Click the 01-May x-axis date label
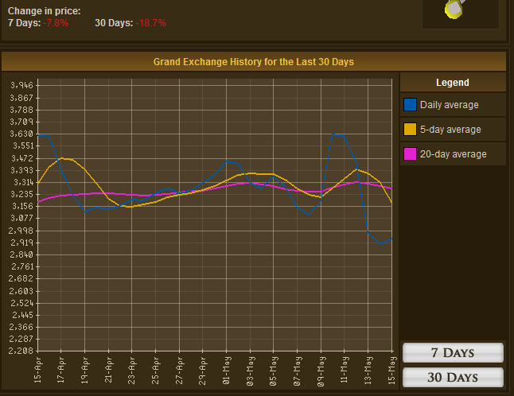 tap(227, 370)
